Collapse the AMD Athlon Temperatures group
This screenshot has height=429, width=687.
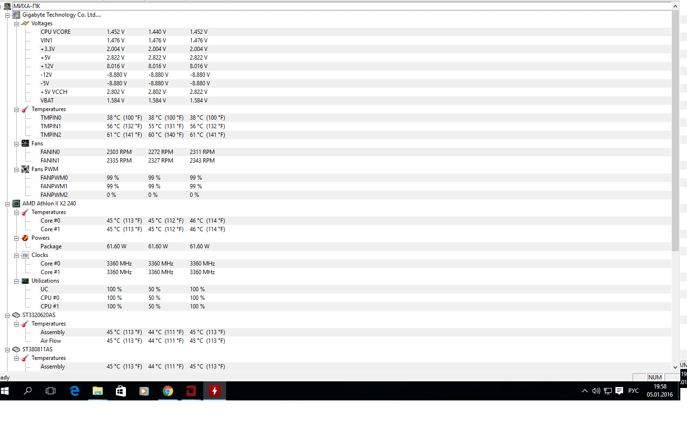click(17, 213)
